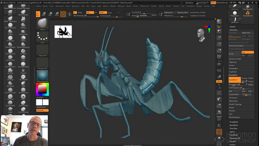Screen dimensions: 259x146
Task: Click the Divide button
Action: pos(234,54)
